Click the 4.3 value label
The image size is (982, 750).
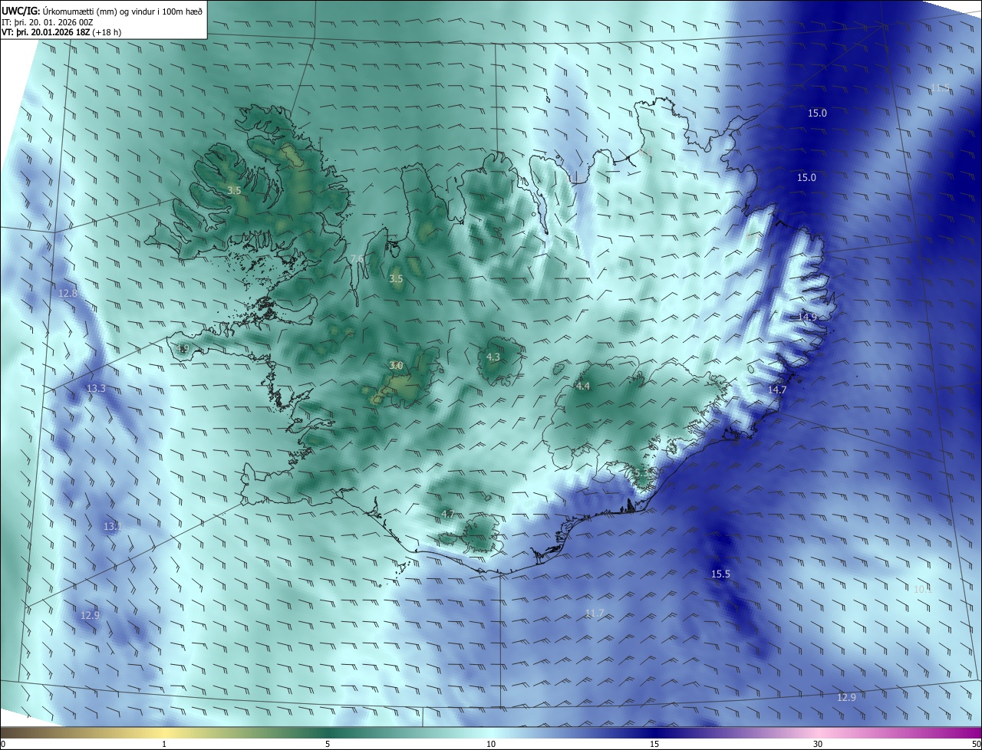(493, 357)
